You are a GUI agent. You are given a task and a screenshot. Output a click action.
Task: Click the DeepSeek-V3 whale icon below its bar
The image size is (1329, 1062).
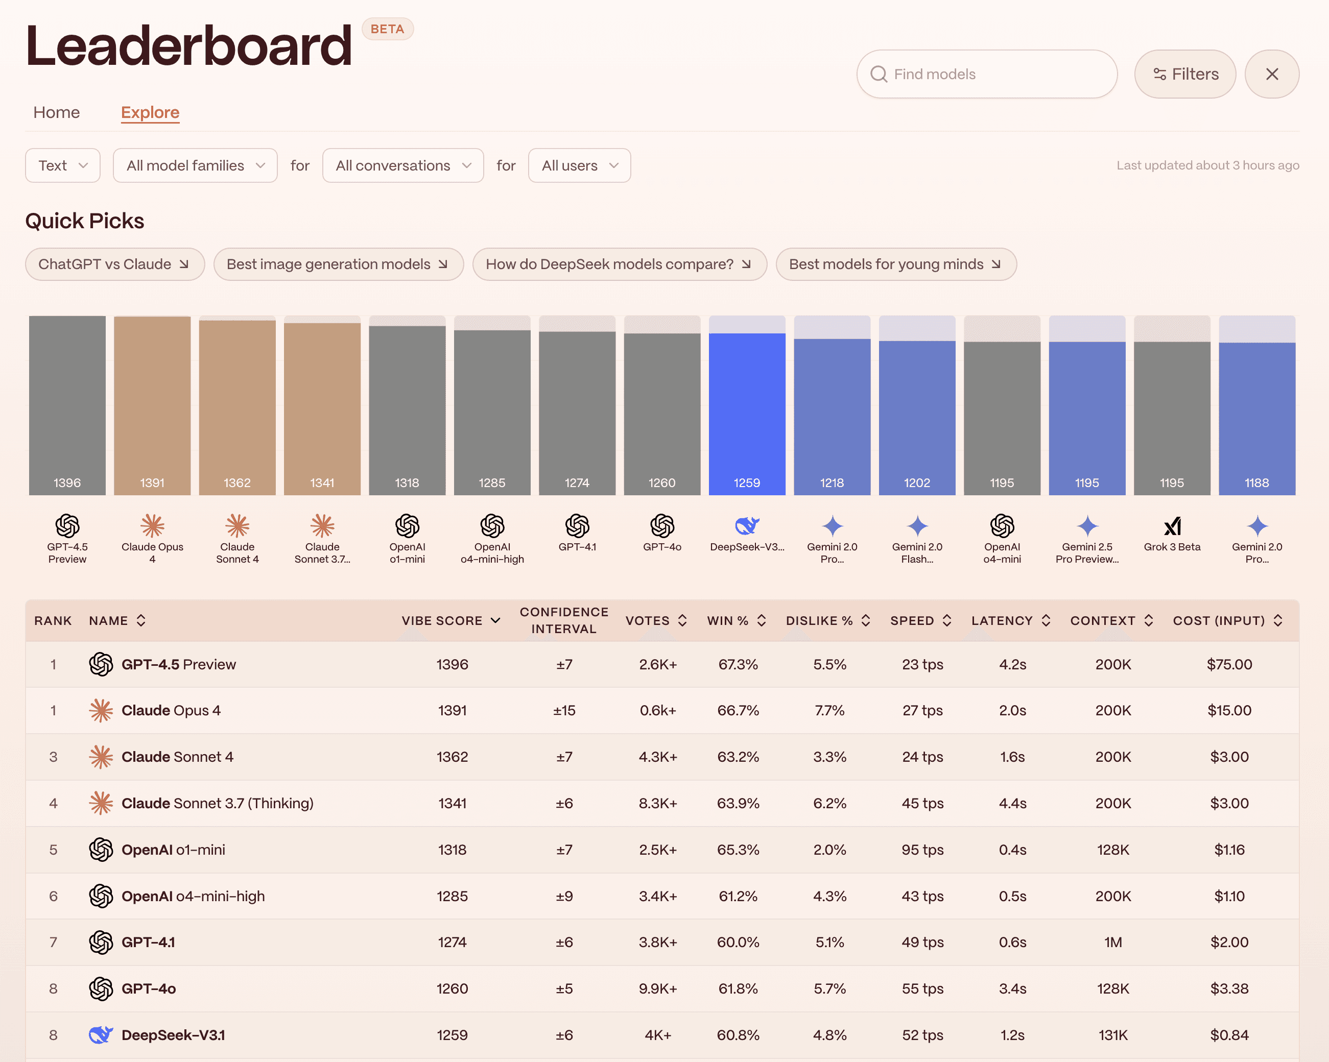point(747,527)
